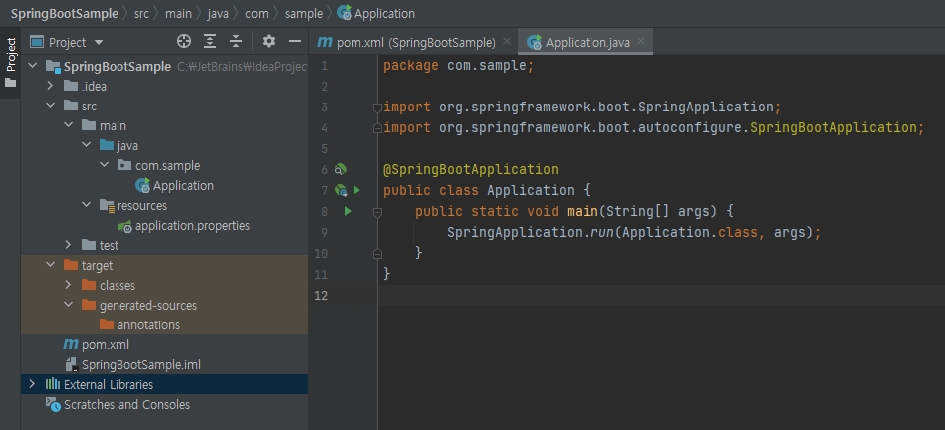Screen dimensions: 945x430
Task: Place cursor on empty line 12
Action: pos(661,295)
